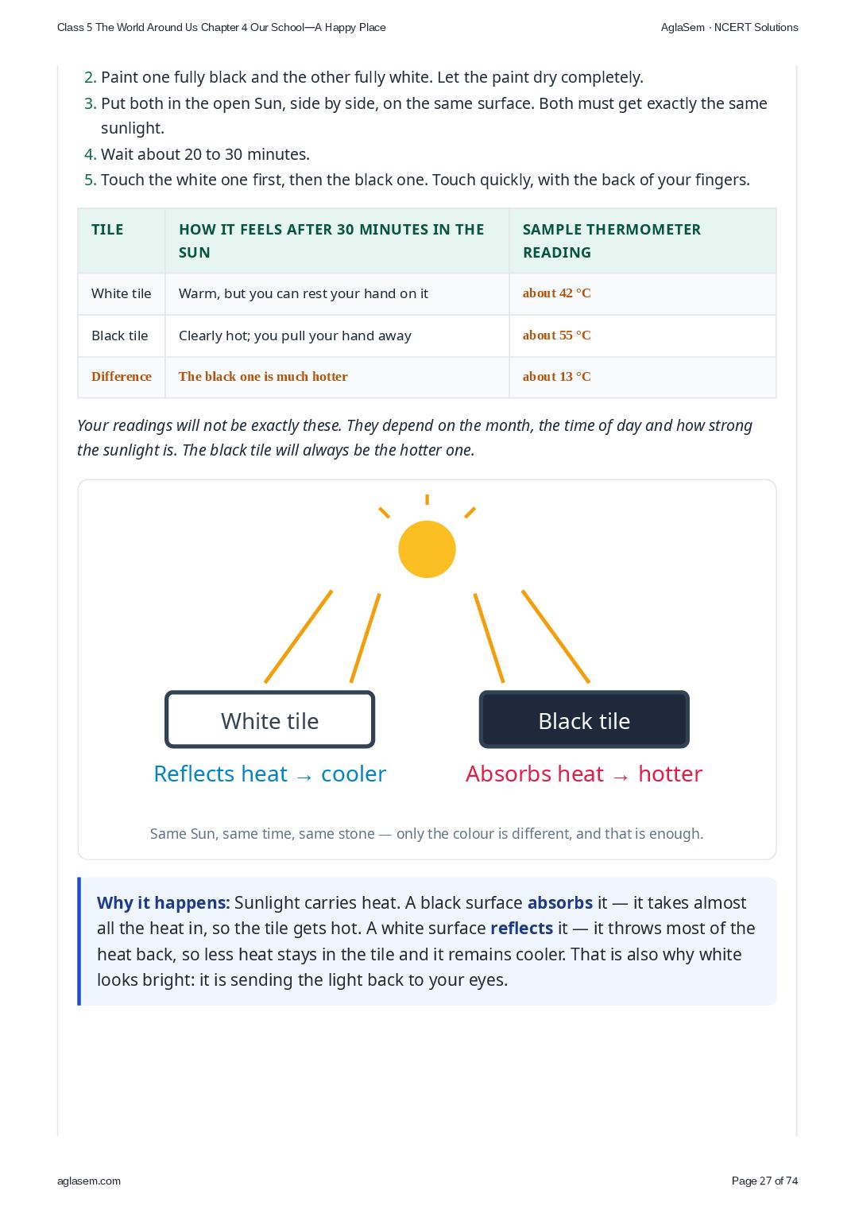
Task: Click Page 27 of 74 indicator
Action: (x=764, y=1181)
